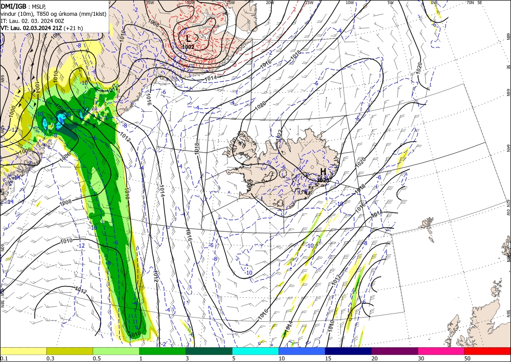The height and width of the screenshot is (362, 511).
Task: Click the '20W' longitude label
Action: pyautogui.click(x=269, y=3)
